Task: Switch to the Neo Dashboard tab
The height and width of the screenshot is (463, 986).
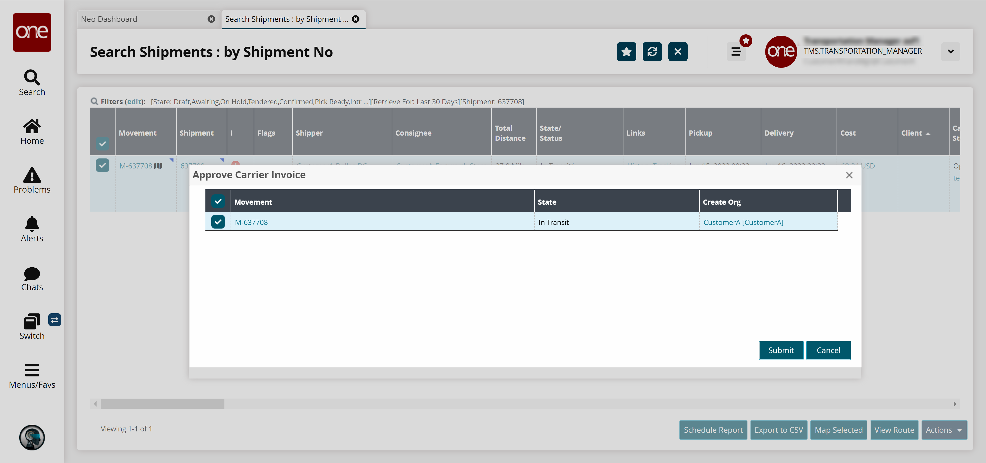Action: 109,19
